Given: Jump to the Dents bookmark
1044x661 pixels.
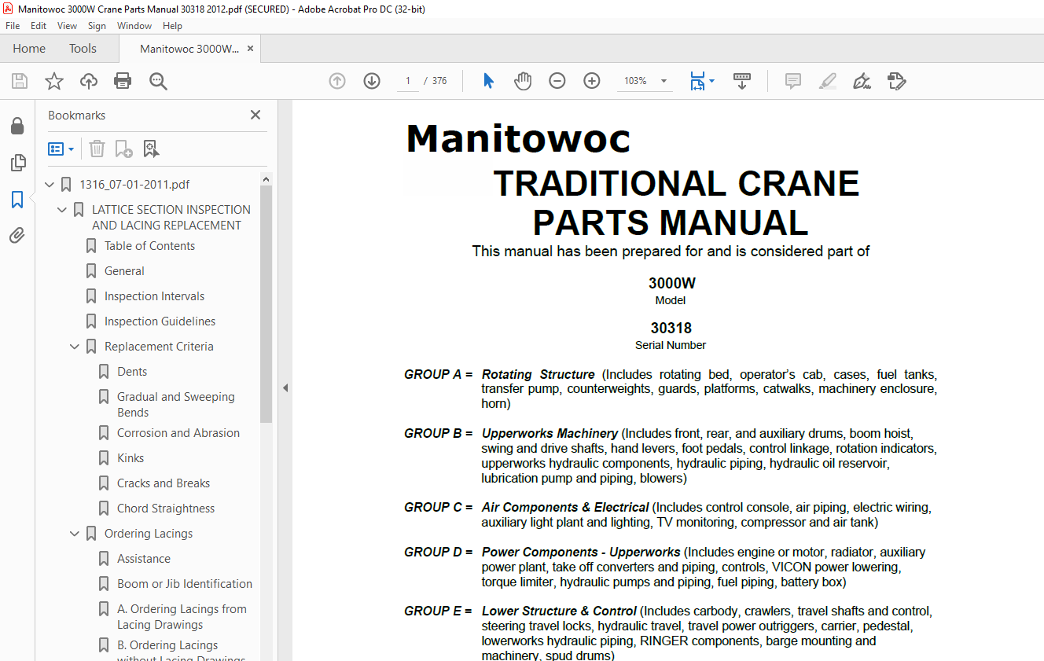Looking at the screenshot, I should coord(132,372).
